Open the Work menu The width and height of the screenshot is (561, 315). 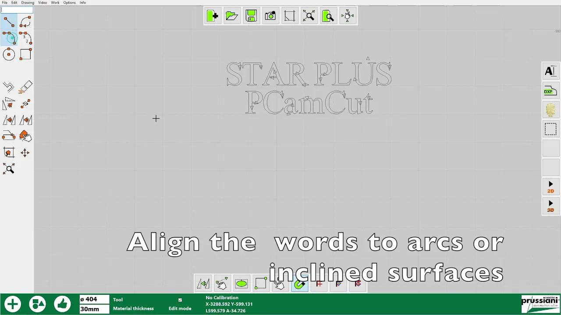coord(55,3)
